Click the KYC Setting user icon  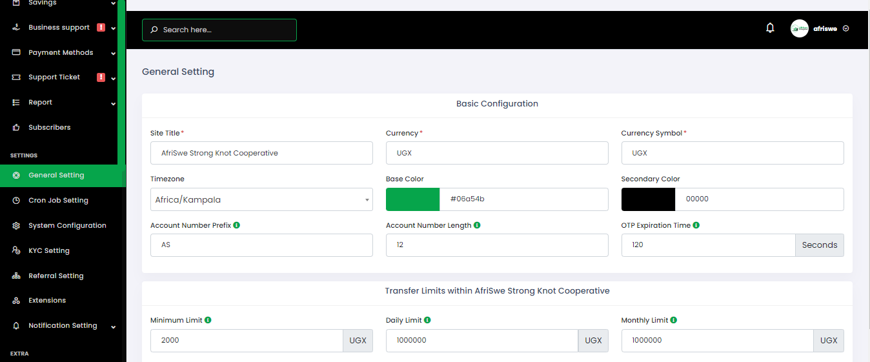[16, 251]
